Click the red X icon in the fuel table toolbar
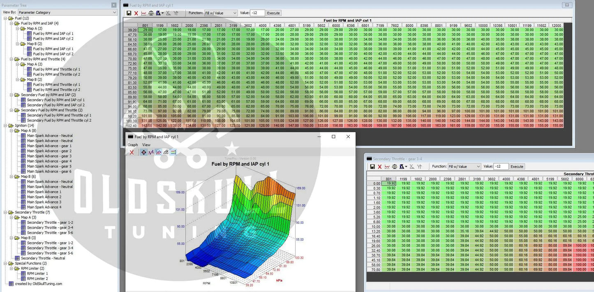Viewport: 594px width, 292px height. pos(136,13)
